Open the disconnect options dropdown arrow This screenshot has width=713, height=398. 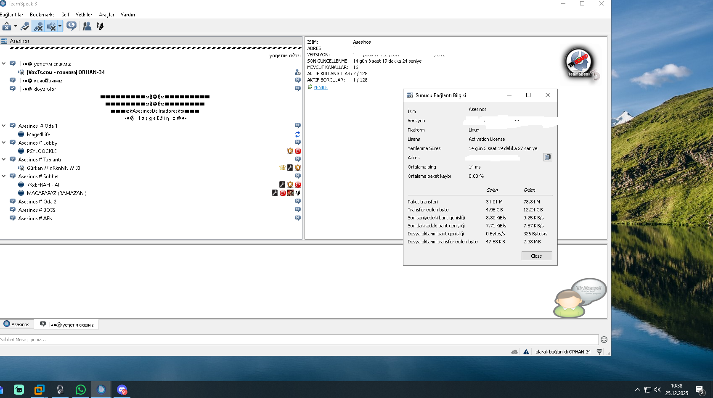pyautogui.click(x=16, y=26)
